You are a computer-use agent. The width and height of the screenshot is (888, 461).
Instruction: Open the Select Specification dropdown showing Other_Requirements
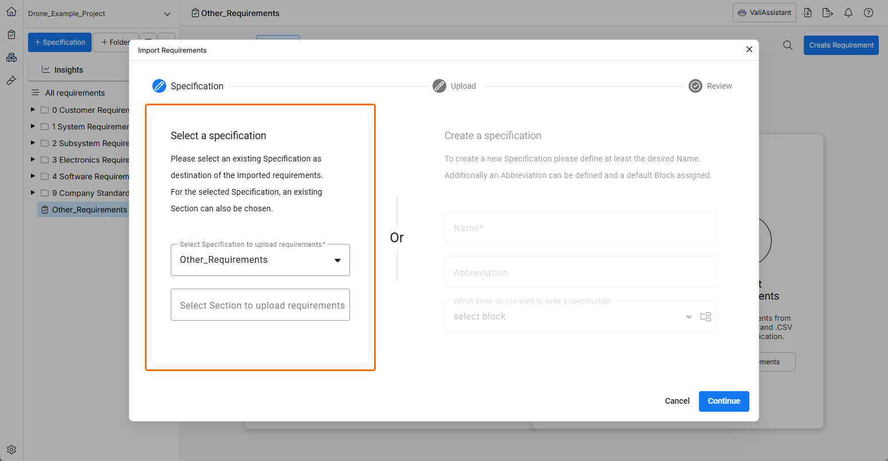(x=260, y=260)
